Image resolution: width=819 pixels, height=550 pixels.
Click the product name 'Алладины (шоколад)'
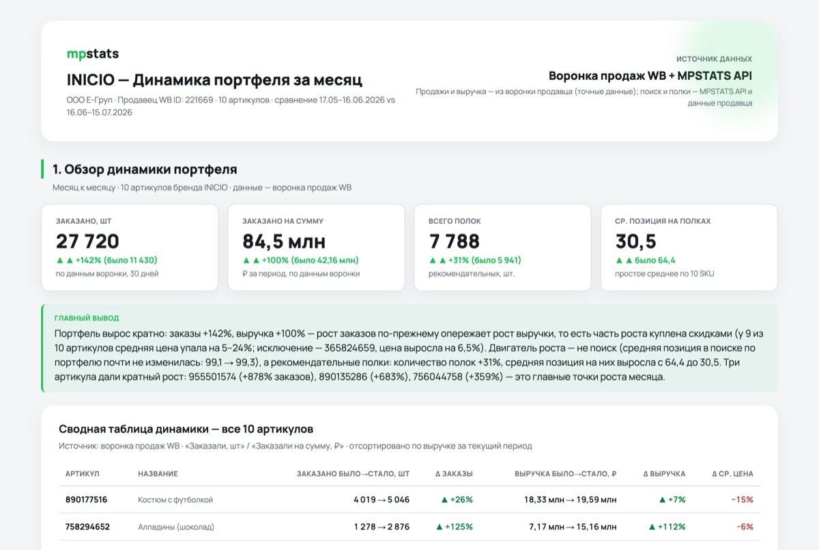click(x=176, y=527)
